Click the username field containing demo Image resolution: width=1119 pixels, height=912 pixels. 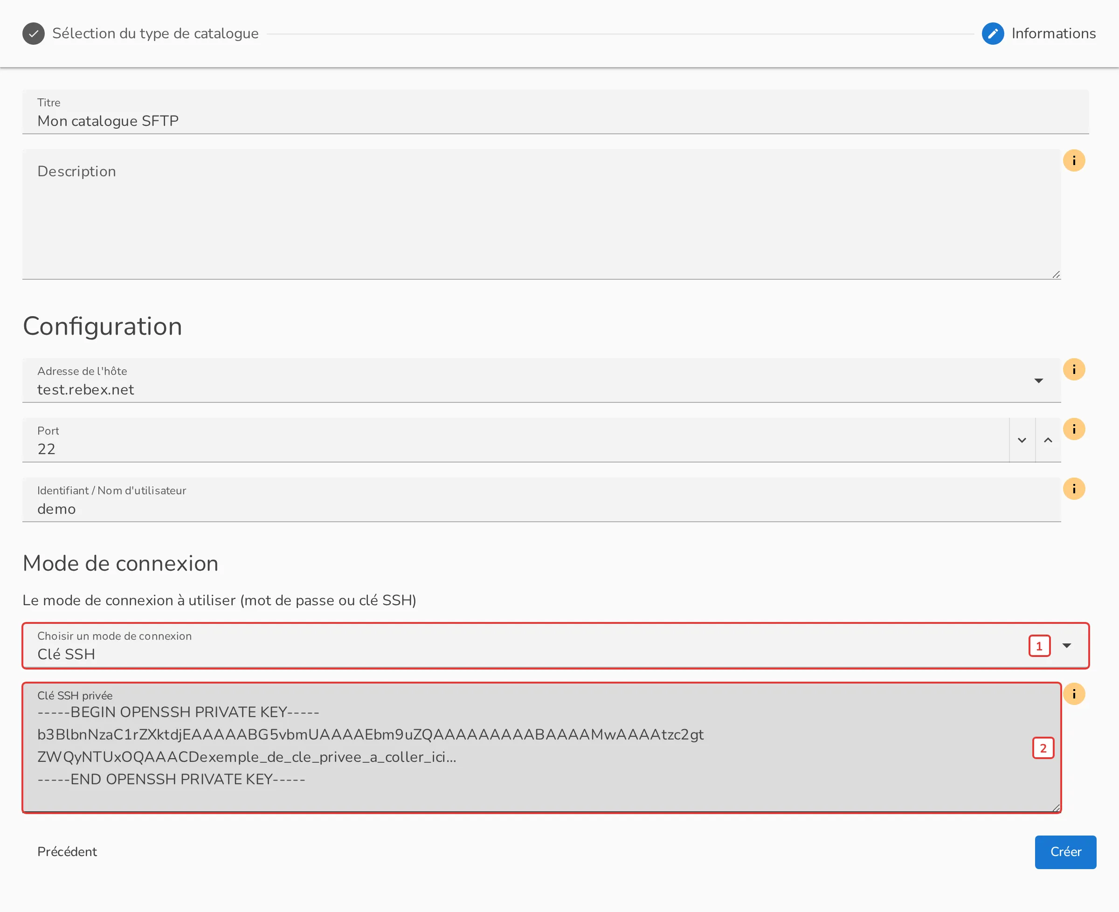pos(542,500)
